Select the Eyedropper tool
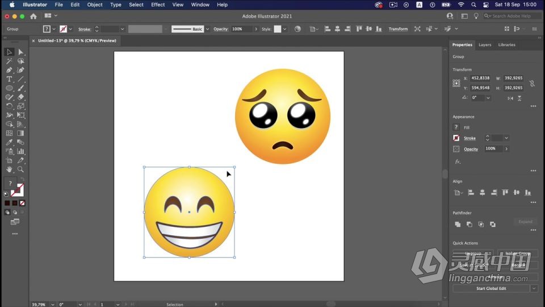This screenshot has width=545, height=307. 10,142
